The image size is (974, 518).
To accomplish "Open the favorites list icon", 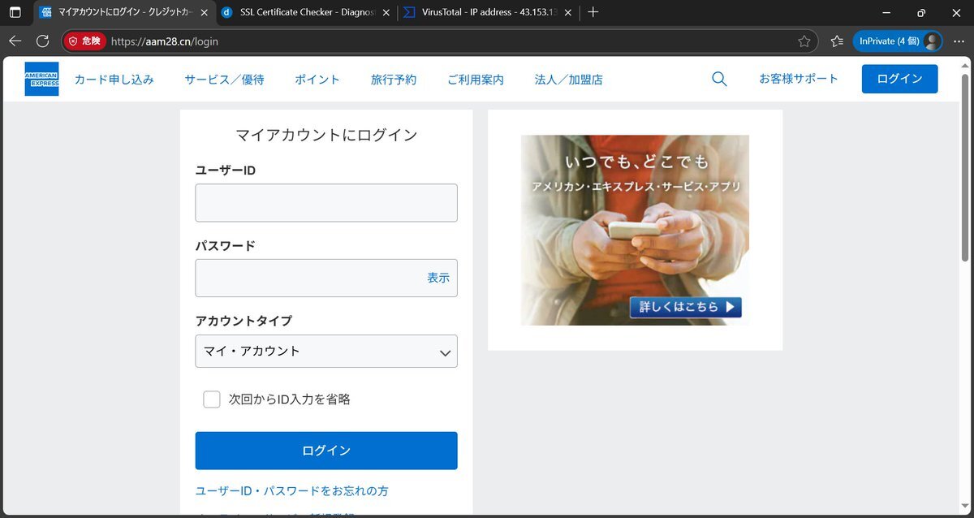I will (x=837, y=41).
